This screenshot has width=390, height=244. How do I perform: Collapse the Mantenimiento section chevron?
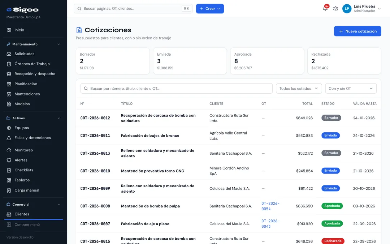(x=59, y=44)
